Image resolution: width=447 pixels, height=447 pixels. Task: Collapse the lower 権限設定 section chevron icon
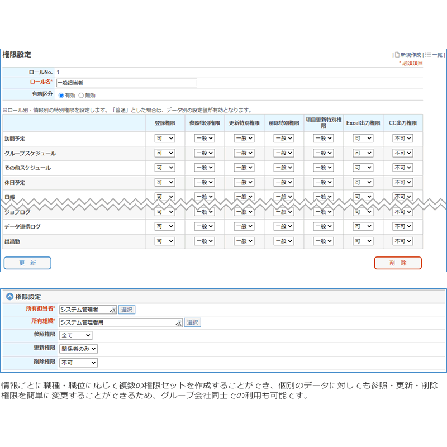click(9, 297)
